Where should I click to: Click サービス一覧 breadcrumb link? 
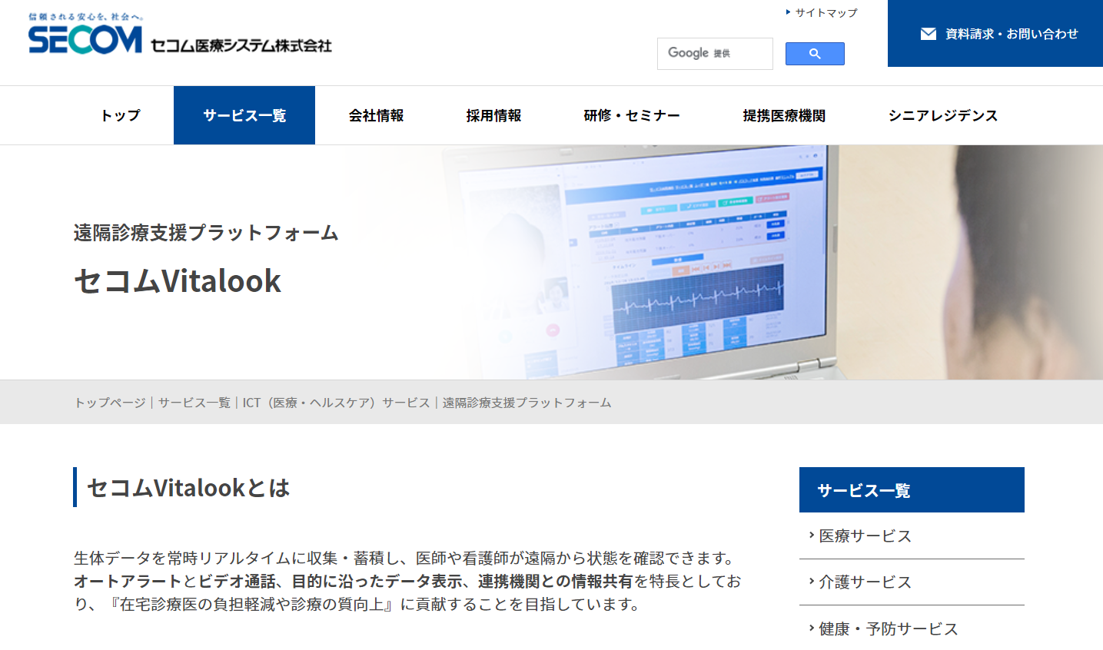tap(194, 403)
